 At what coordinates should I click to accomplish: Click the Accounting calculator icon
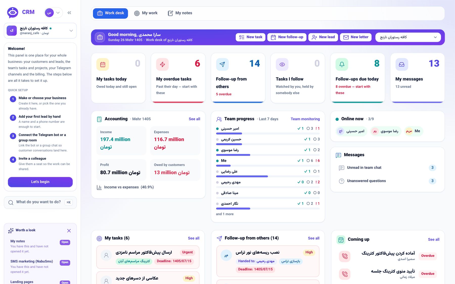pos(99,119)
